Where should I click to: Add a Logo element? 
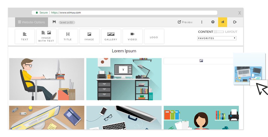point(154,37)
